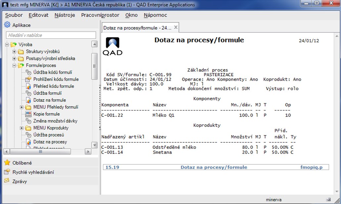341x204 pixels.
Task: Click the Dotaz na formule report icon
Action: (28, 100)
